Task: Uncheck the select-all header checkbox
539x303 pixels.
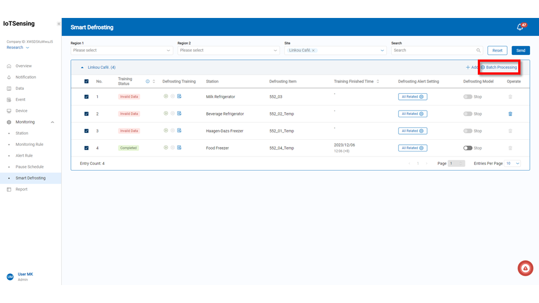Action: point(86,81)
